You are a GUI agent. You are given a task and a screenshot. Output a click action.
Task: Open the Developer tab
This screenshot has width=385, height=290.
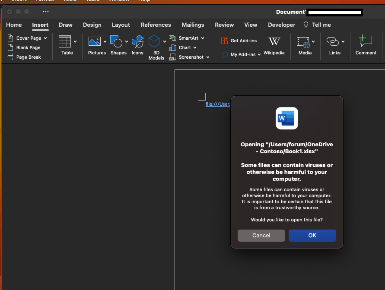(282, 25)
